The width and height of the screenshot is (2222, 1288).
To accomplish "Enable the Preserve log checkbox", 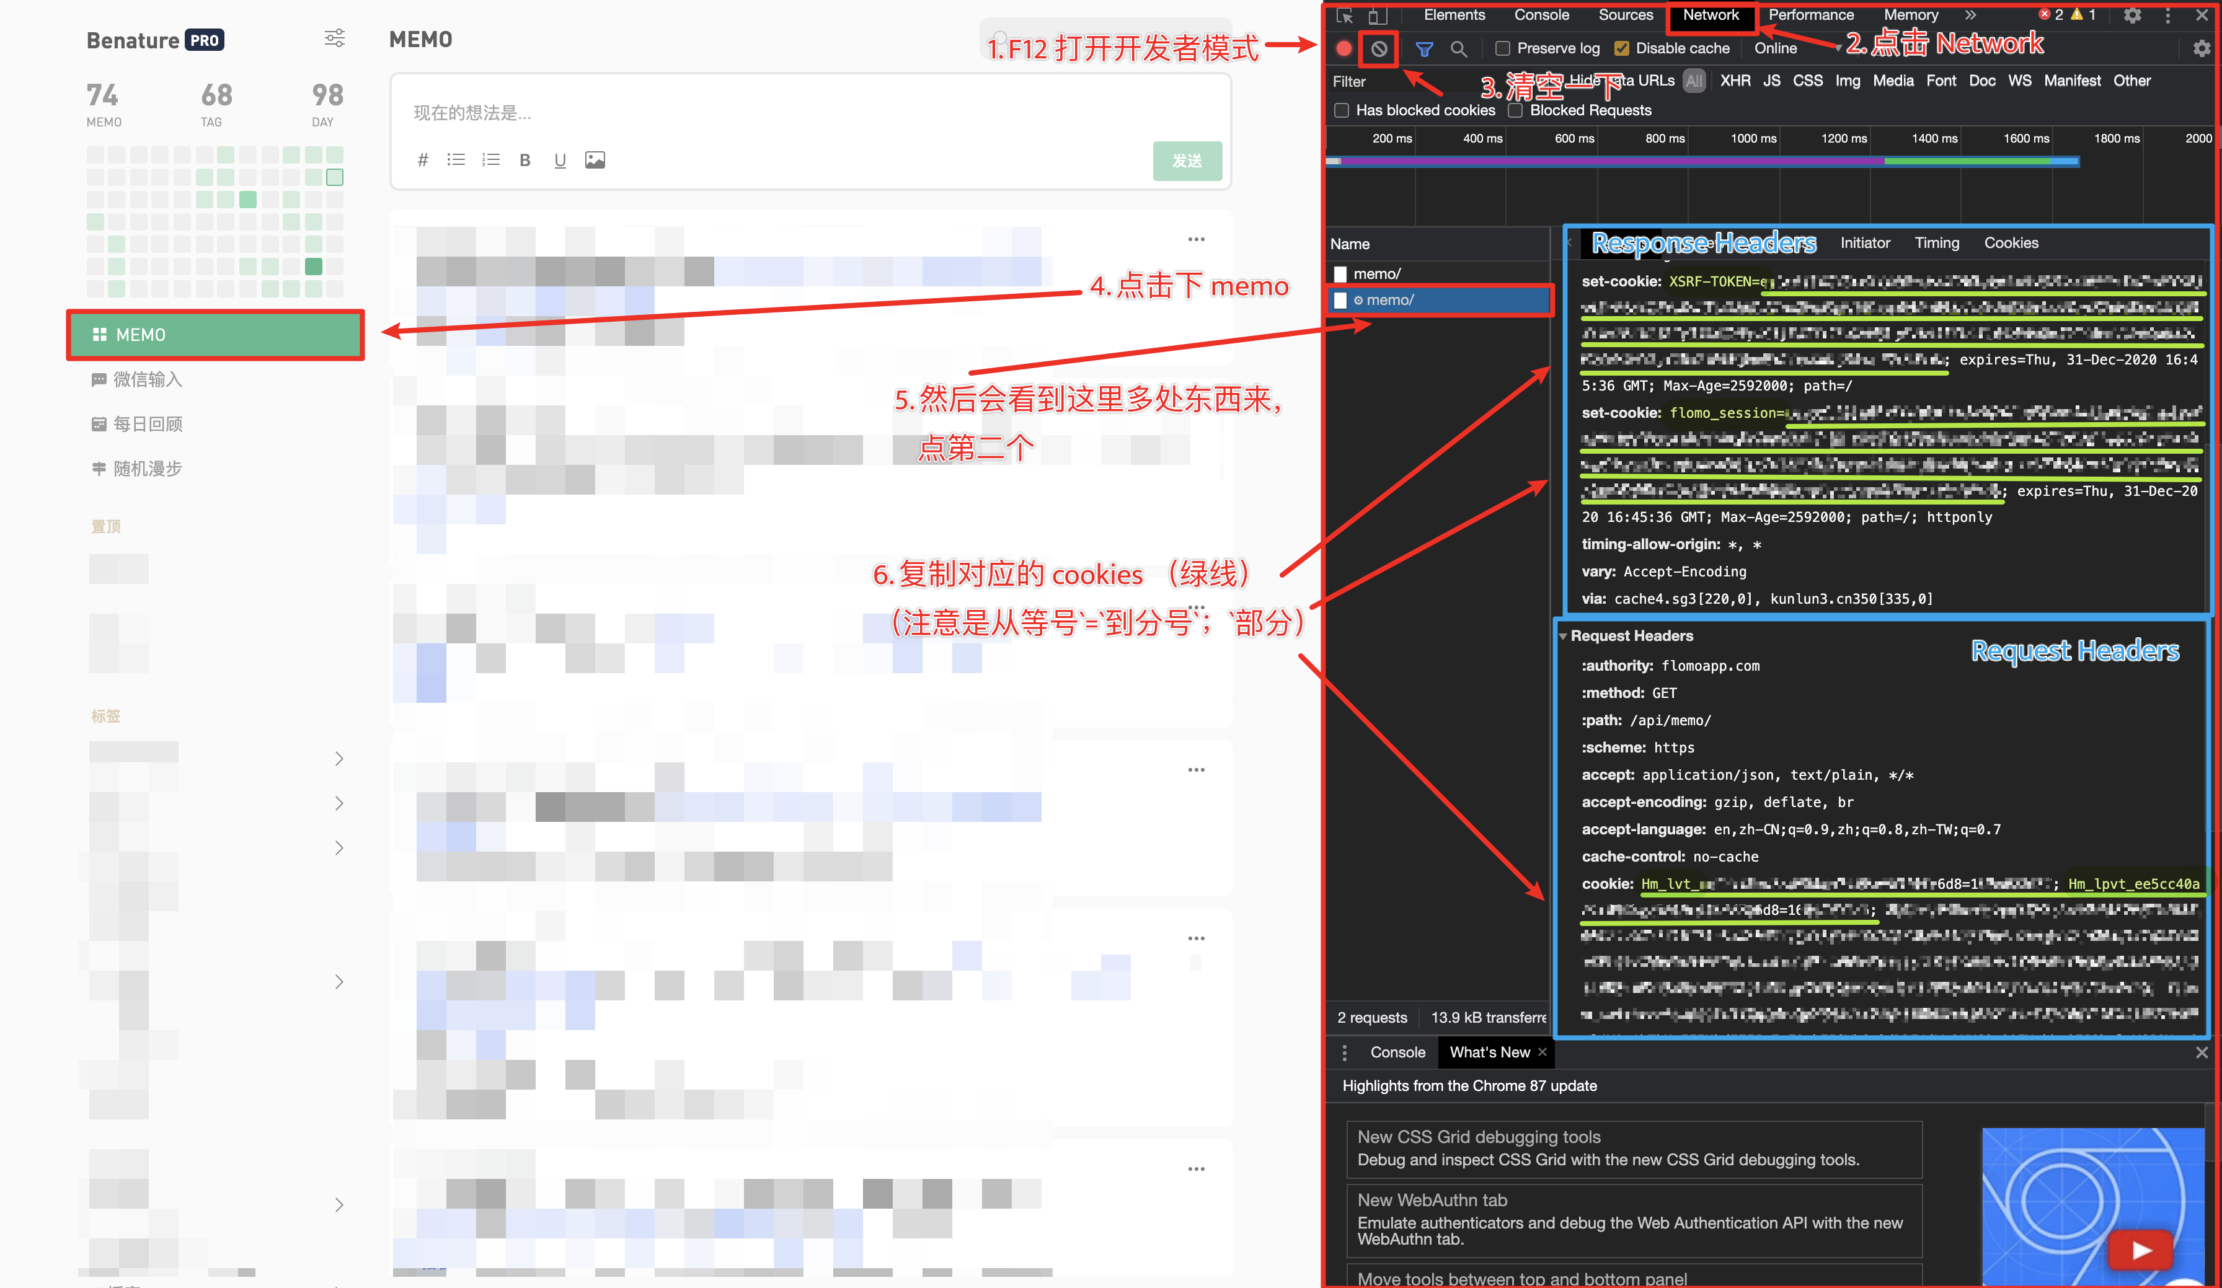I will click(x=1502, y=48).
